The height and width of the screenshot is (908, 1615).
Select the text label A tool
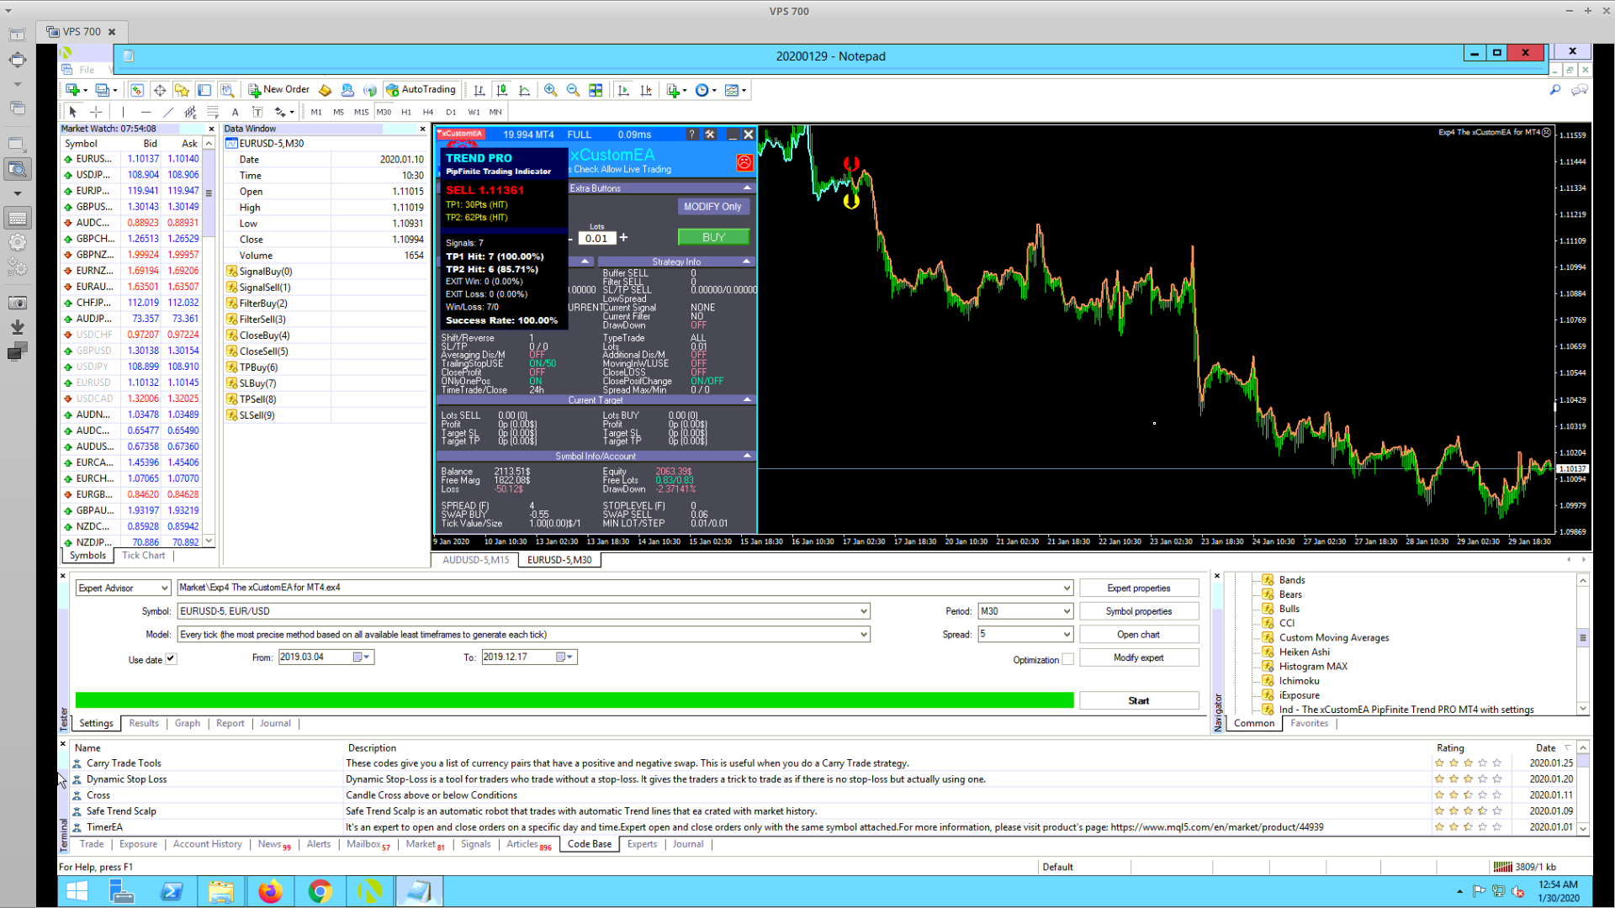tap(235, 112)
